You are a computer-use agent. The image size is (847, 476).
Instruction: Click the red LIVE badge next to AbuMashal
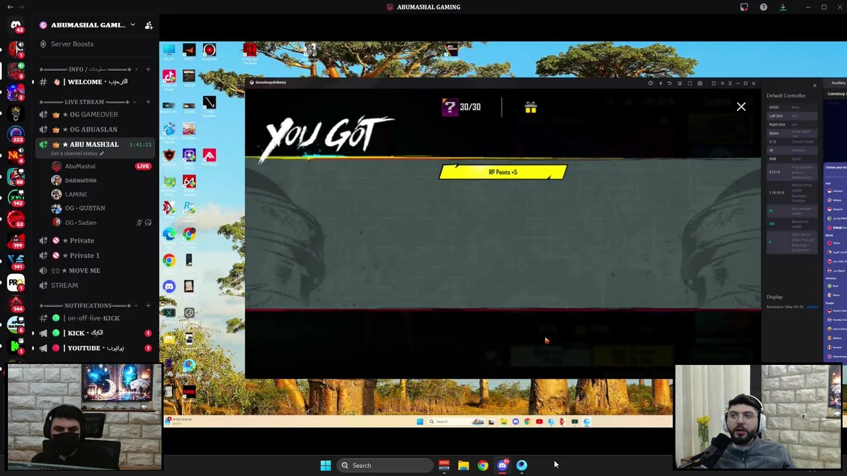(x=143, y=167)
